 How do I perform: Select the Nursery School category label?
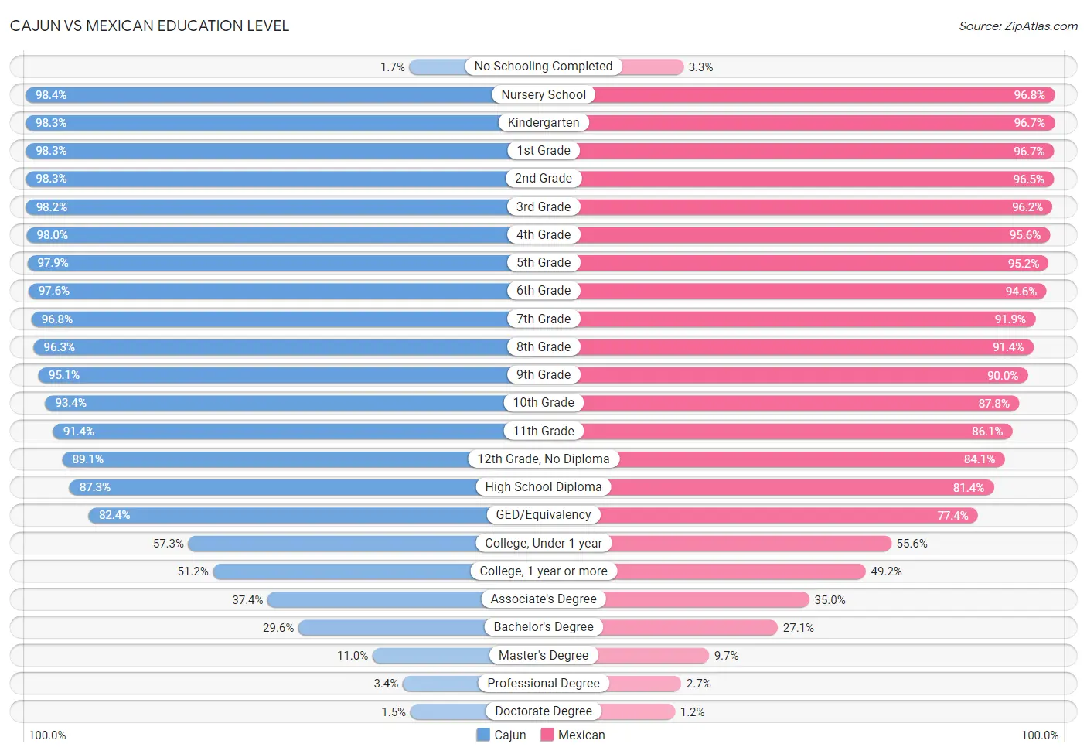[x=543, y=94]
